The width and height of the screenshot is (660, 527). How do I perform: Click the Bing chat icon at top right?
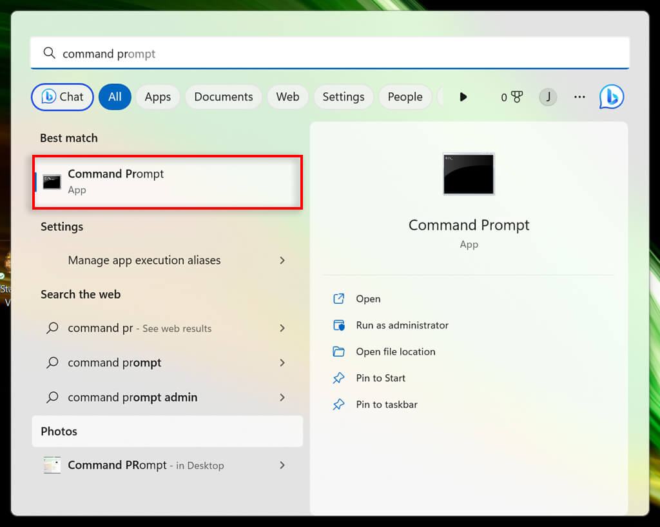611,97
